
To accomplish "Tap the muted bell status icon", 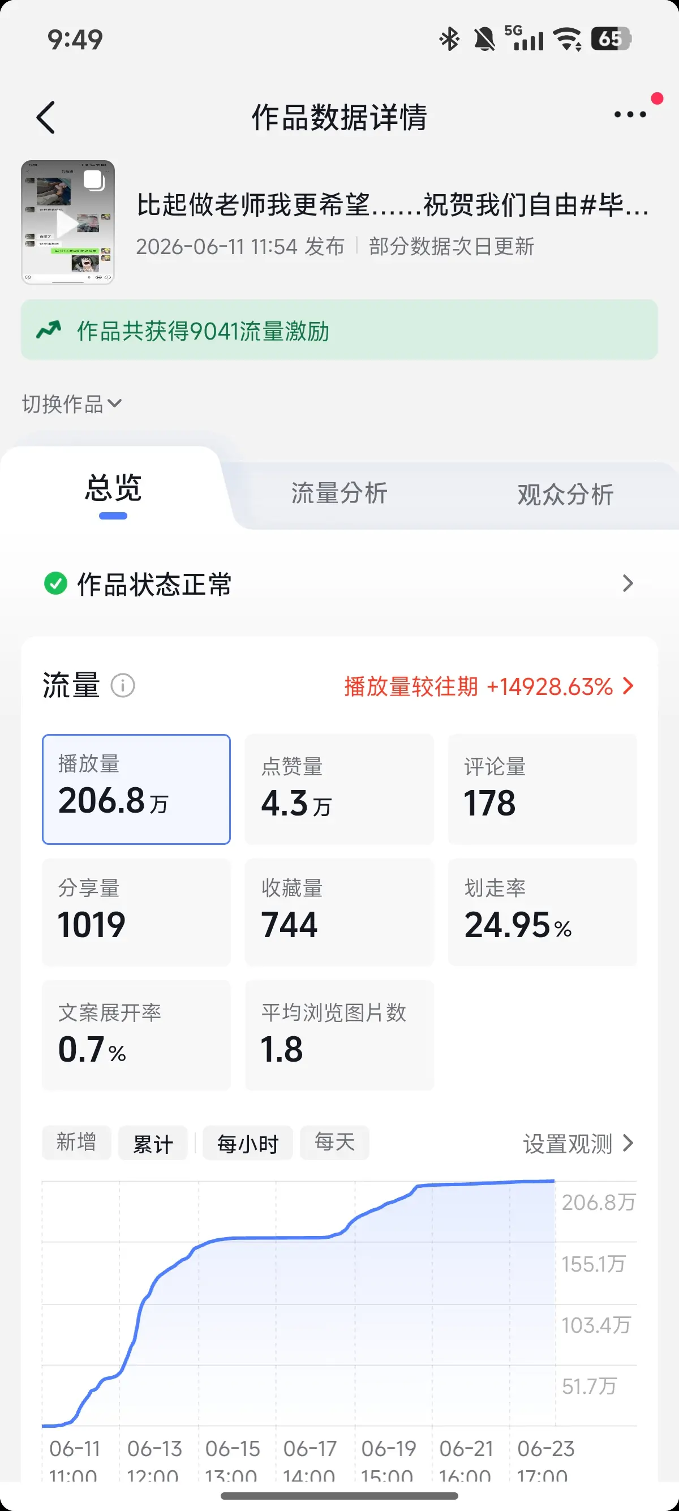I will pyautogui.click(x=484, y=39).
